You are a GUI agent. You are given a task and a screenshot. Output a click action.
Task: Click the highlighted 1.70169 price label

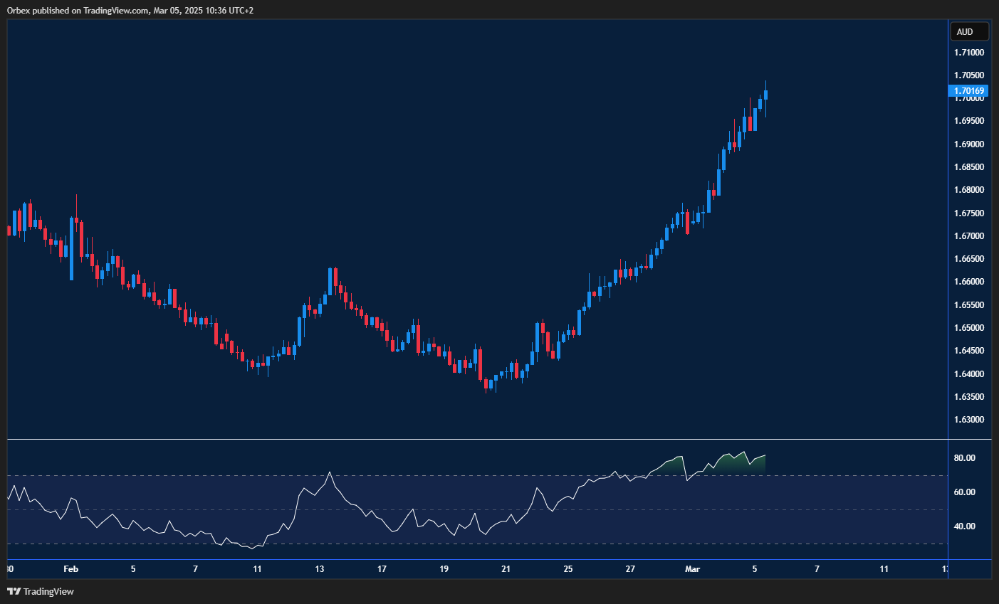969,90
